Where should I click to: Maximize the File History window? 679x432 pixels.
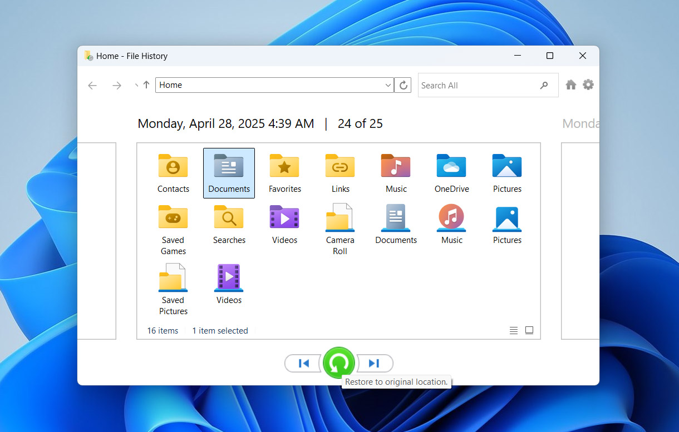point(550,56)
